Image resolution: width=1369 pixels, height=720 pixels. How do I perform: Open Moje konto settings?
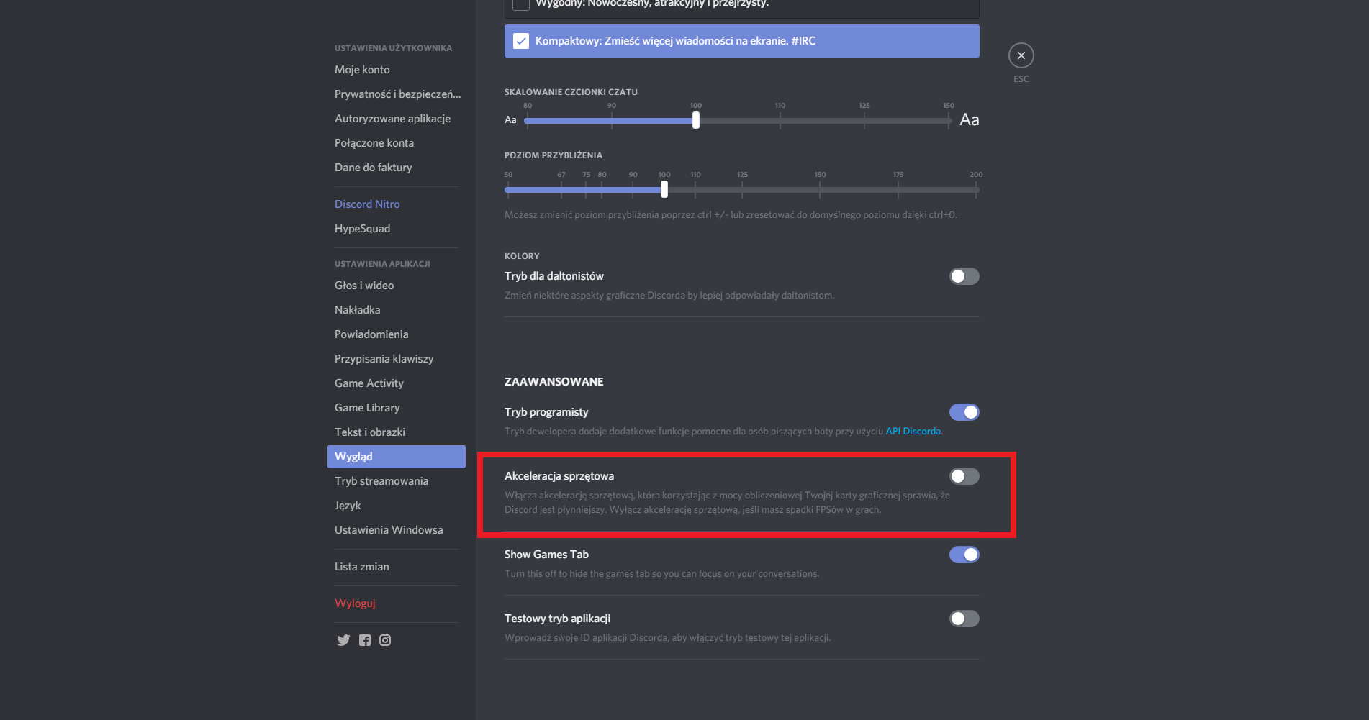(362, 70)
